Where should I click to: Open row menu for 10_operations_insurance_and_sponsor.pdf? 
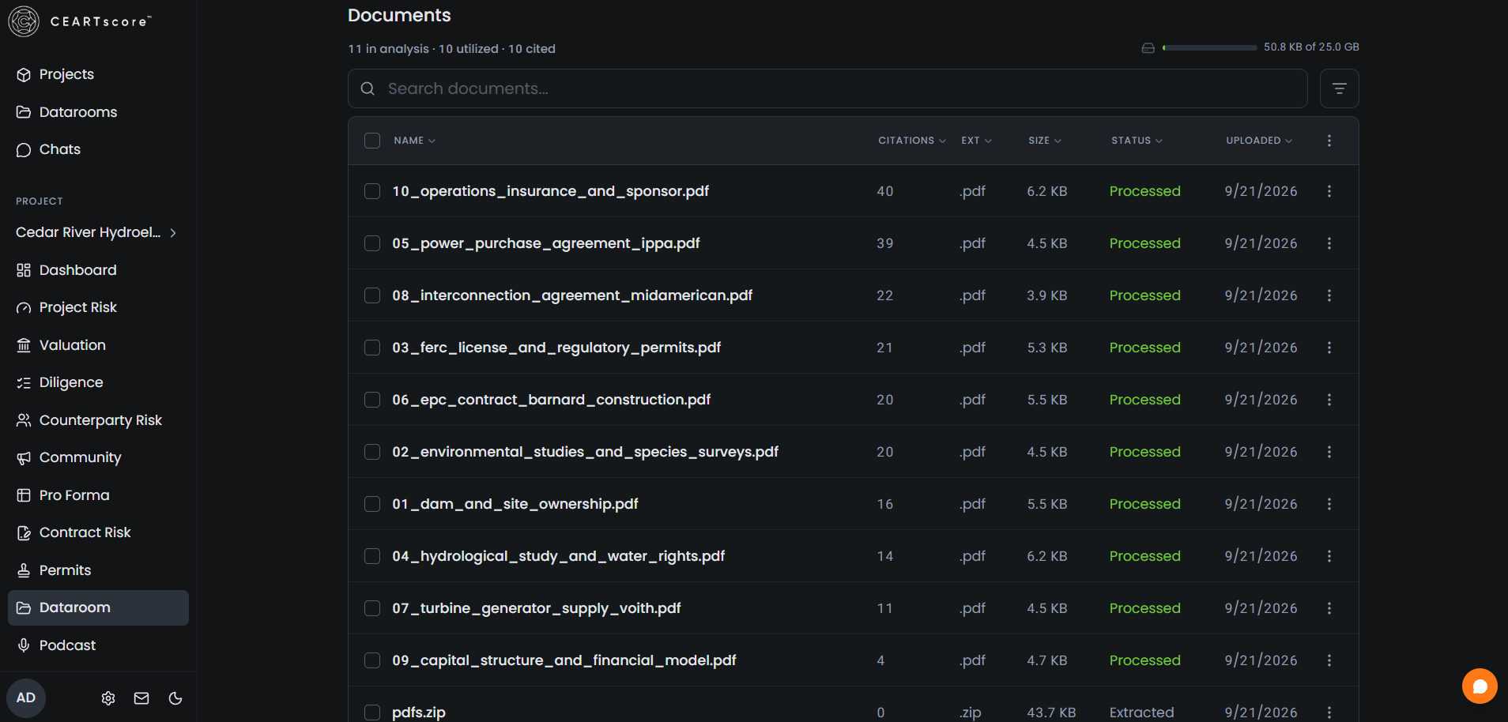tap(1329, 191)
